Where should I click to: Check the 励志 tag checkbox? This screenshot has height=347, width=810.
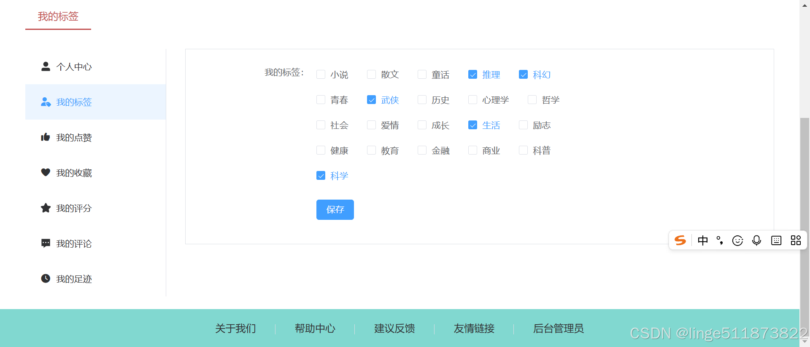point(523,125)
